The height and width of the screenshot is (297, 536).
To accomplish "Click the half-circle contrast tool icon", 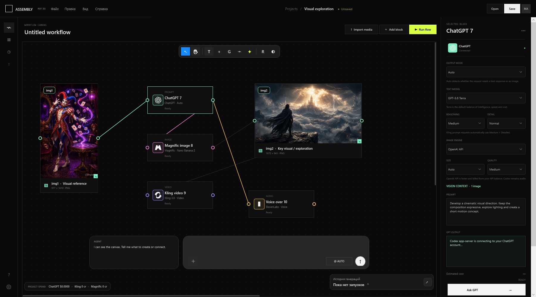I will pos(273,52).
